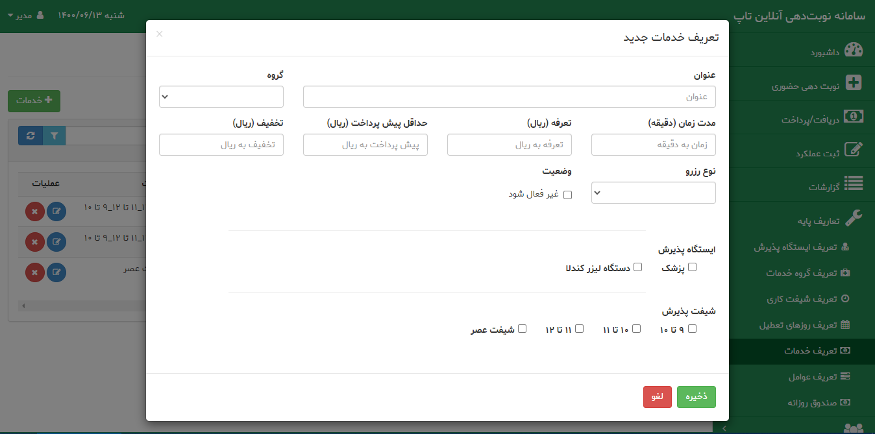Check the شیفت عصر shift checkbox
875x434 pixels.
(522, 329)
